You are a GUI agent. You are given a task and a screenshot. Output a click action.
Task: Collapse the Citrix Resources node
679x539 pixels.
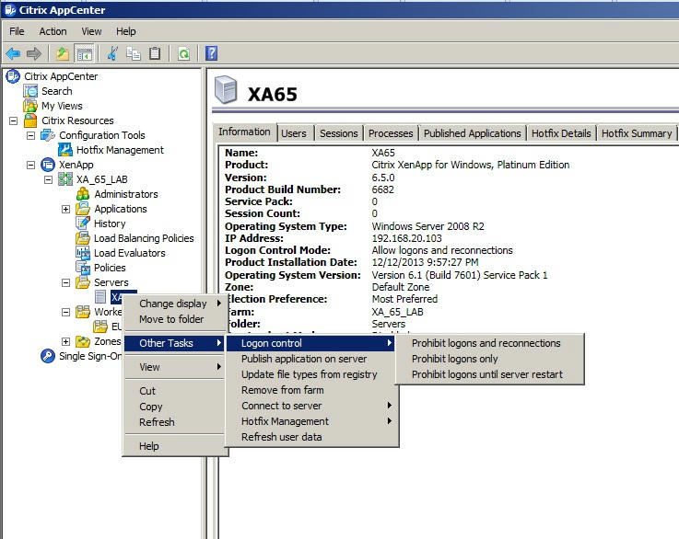[14, 120]
